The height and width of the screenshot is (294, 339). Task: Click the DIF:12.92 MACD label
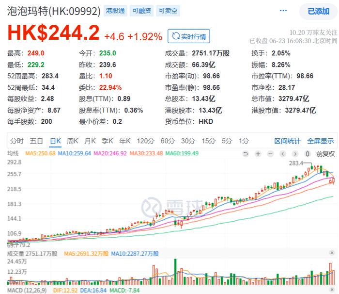[x=65, y=290]
